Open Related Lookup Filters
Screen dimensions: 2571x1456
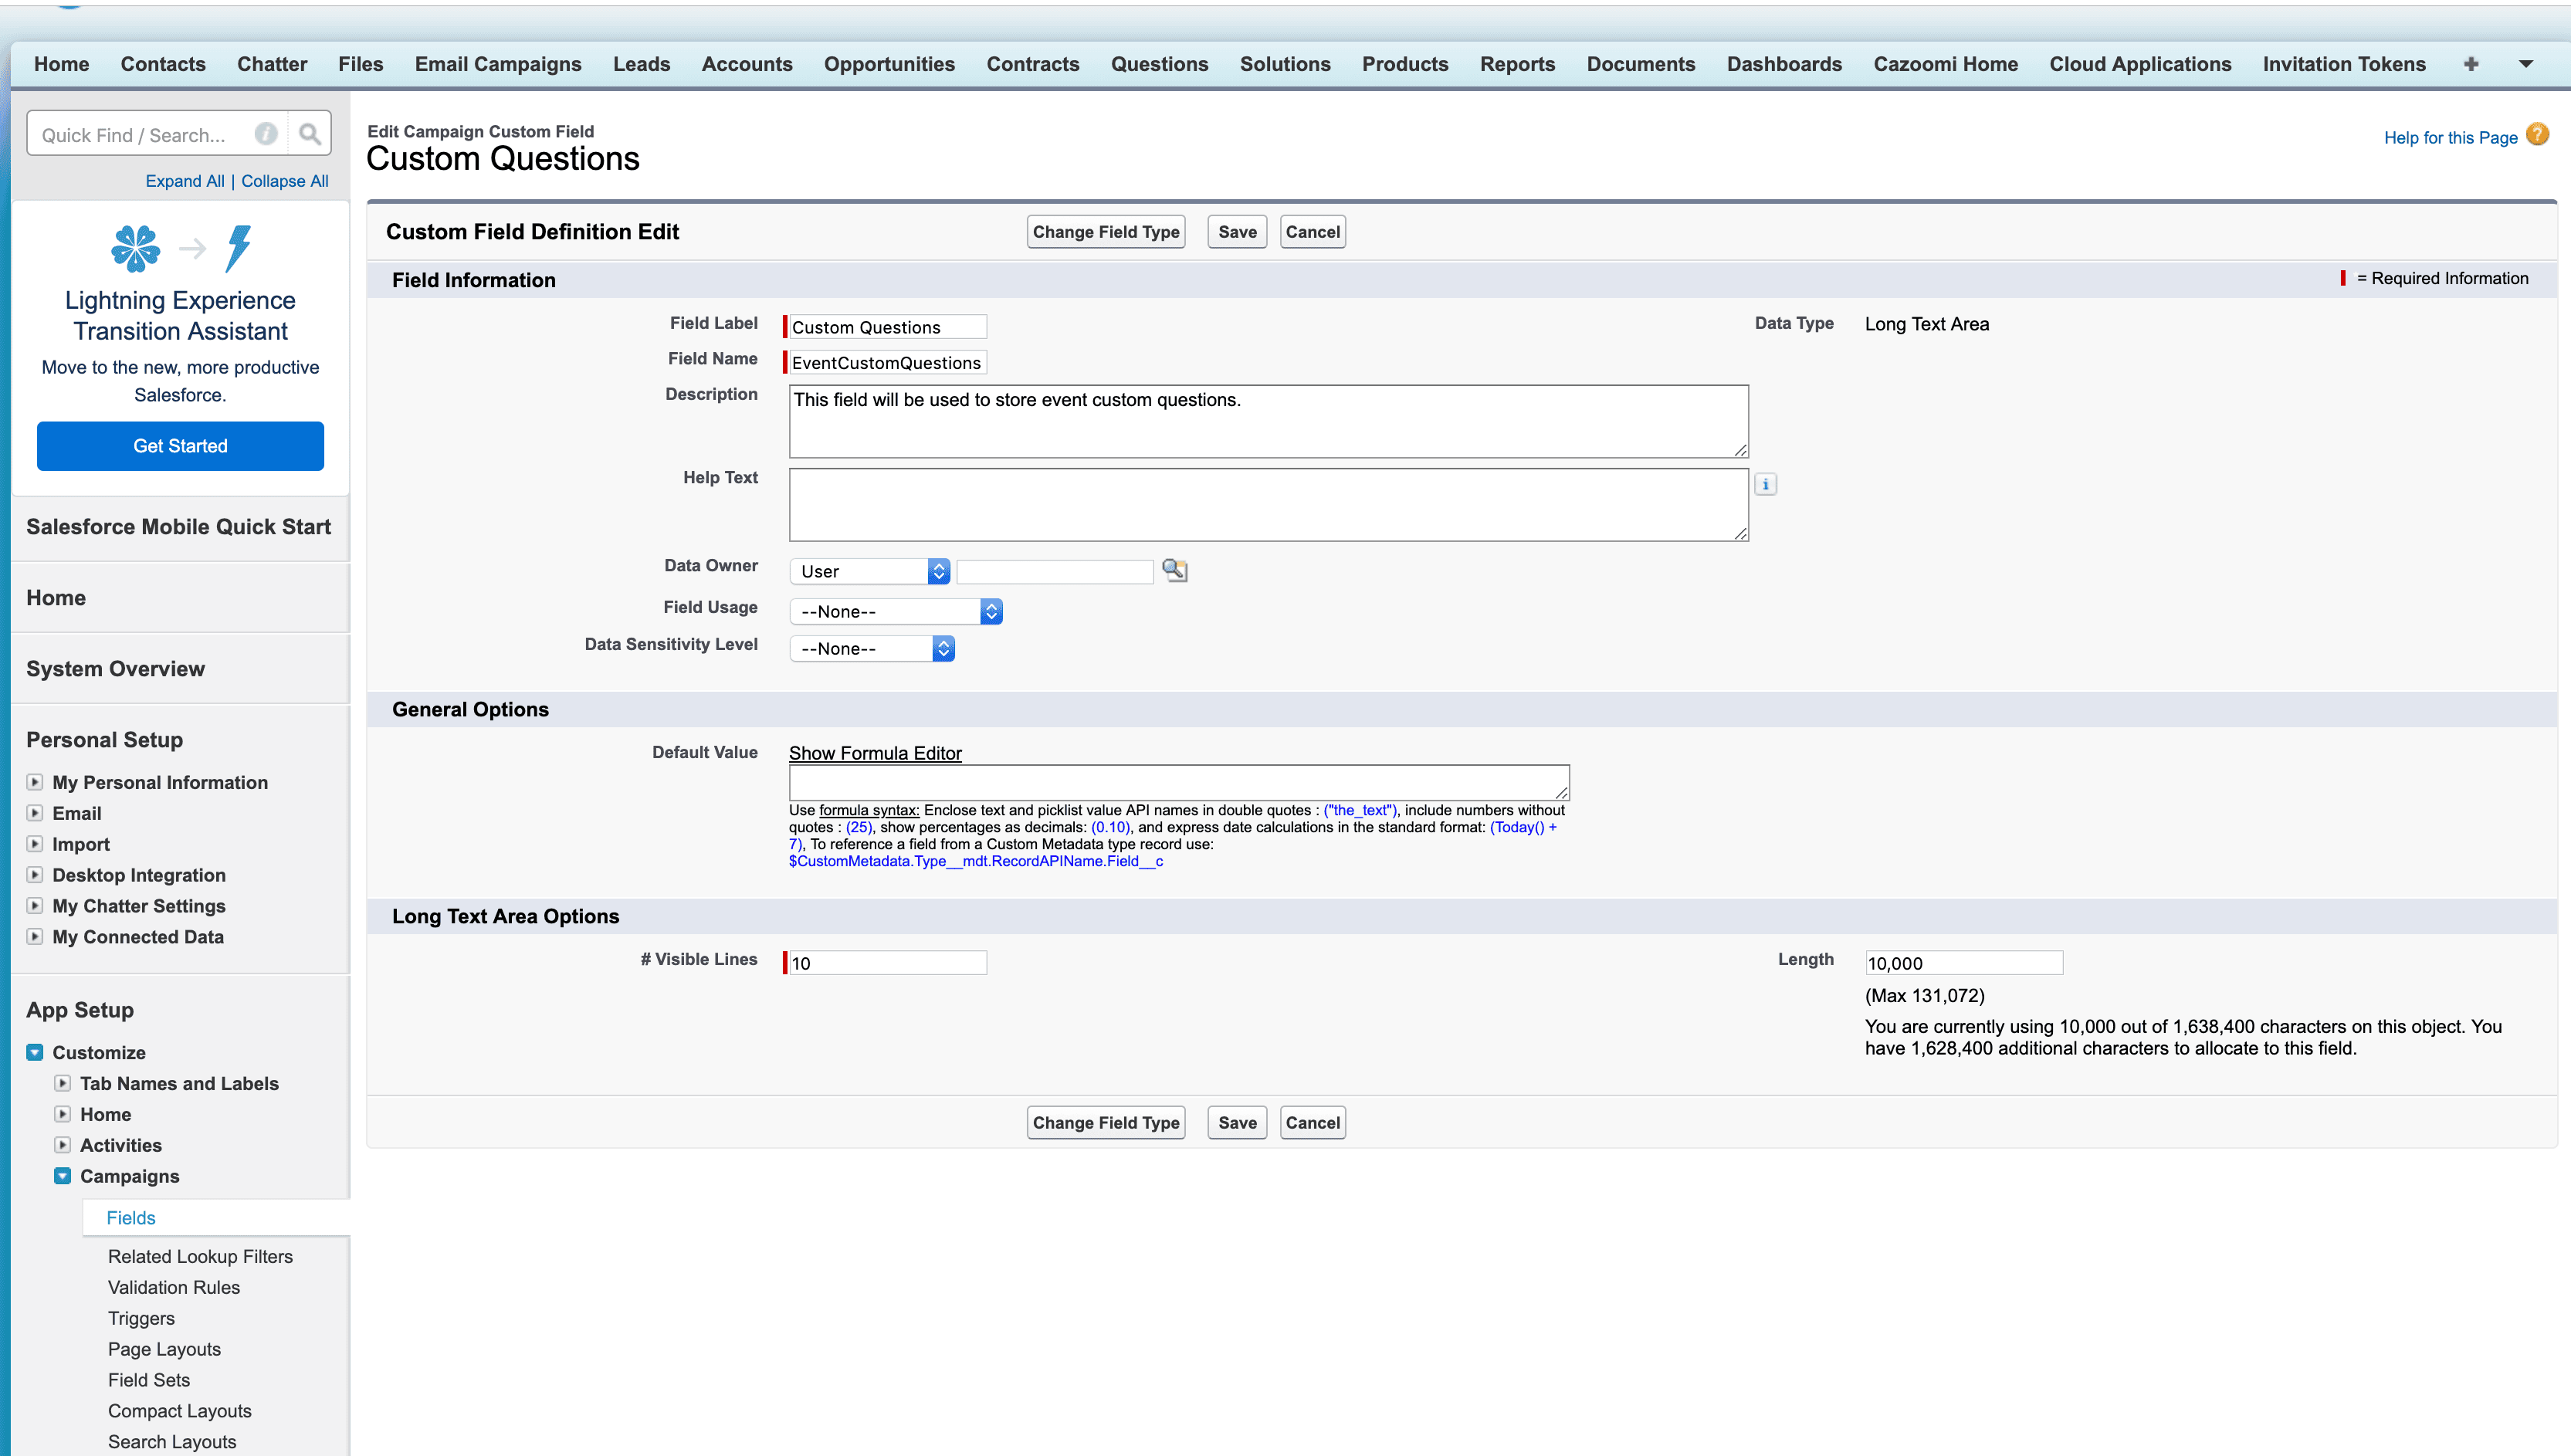click(200, 1257)
